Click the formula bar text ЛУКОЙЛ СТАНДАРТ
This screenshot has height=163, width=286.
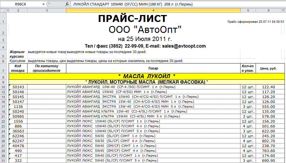pyautogui.click(x=91, y=4)
